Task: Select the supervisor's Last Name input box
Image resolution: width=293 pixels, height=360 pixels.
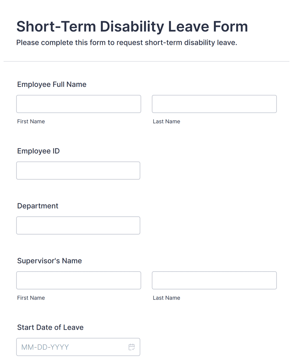Action: (x=214, y=280)
